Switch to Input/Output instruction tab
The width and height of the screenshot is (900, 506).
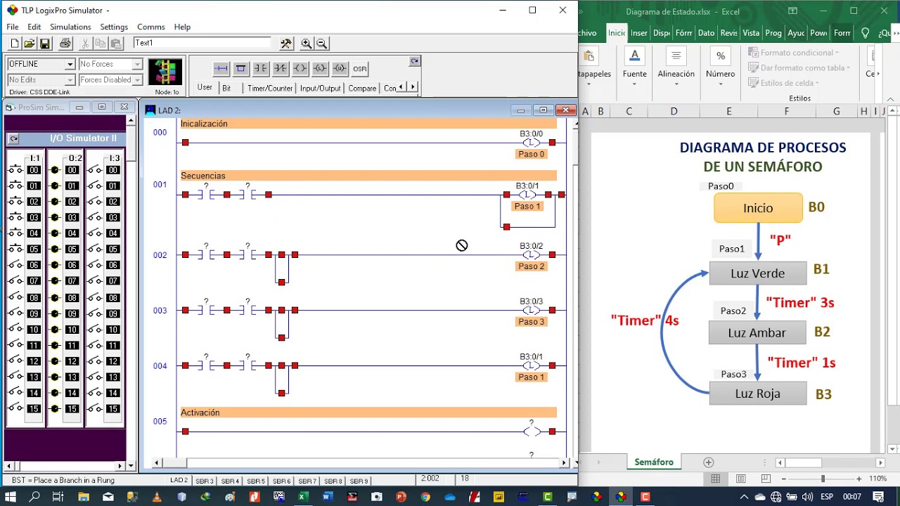pyautogui.click(x=320, y=89)
